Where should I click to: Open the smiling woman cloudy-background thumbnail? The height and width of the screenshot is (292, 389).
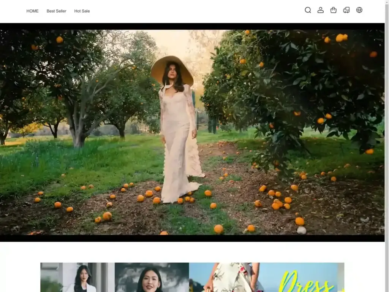tap(152, 278)
